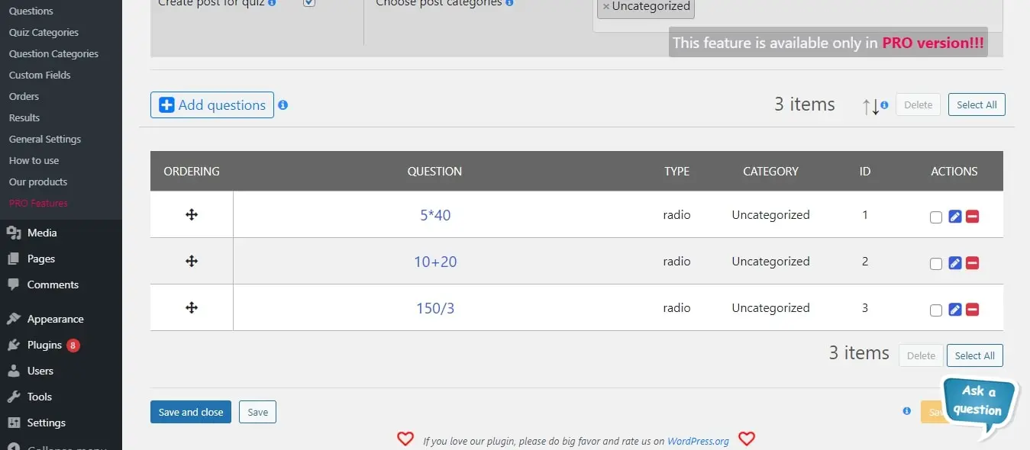Click the drag handle for question 10+20
Screen dimensions: 1030x450
point(192,262)
